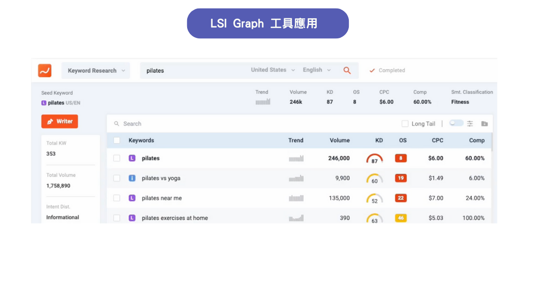536x281 pixels.
Task: Select all keywords via header checkbox
Action: [x=117, y=140]
